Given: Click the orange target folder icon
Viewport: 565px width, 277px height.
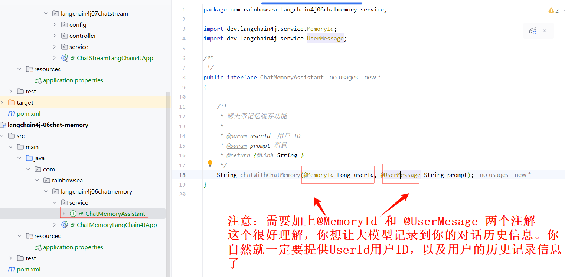Looking at the screenshot, I should [x=11, y=103].
